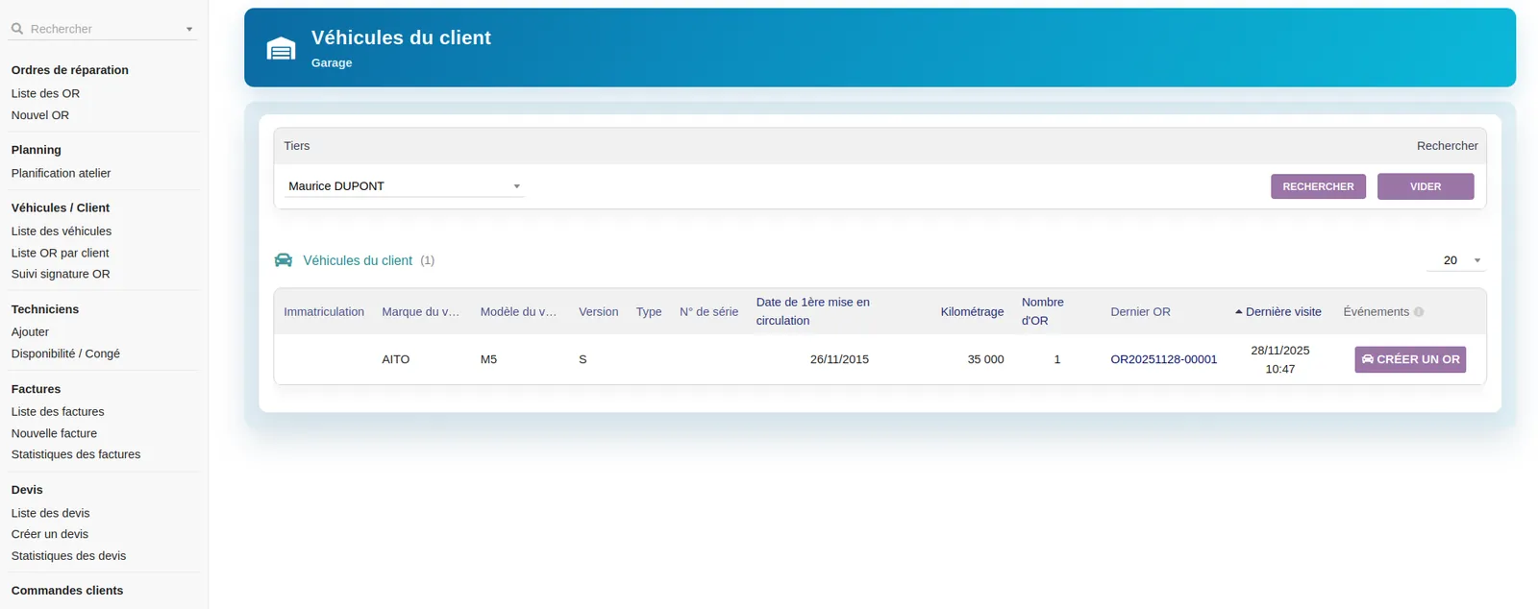Sort by the Kilométrage column header

[x=972, y=312]
